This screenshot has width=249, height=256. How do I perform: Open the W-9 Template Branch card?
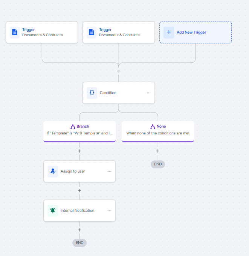tap(79, 131)
